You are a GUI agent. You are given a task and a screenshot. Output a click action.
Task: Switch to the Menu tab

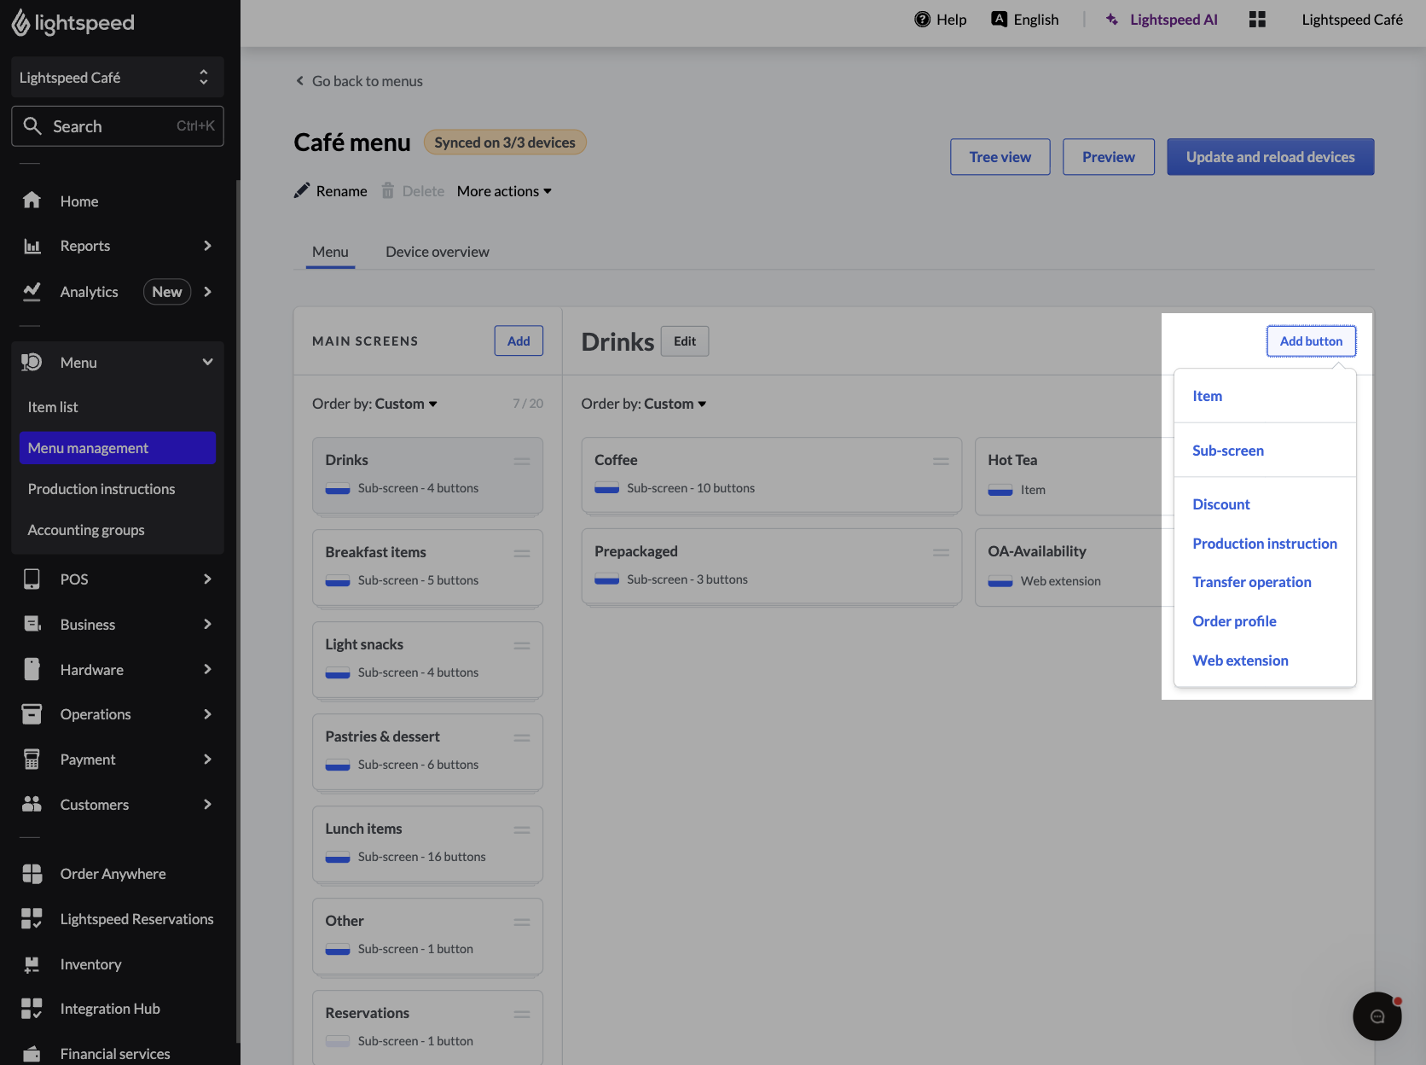tap(330, 252)
